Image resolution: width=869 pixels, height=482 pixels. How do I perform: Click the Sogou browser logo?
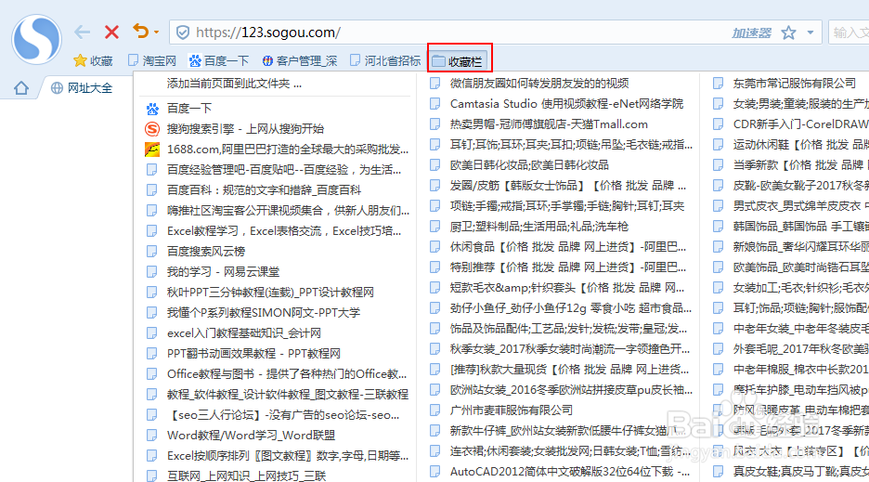(36, 39)
